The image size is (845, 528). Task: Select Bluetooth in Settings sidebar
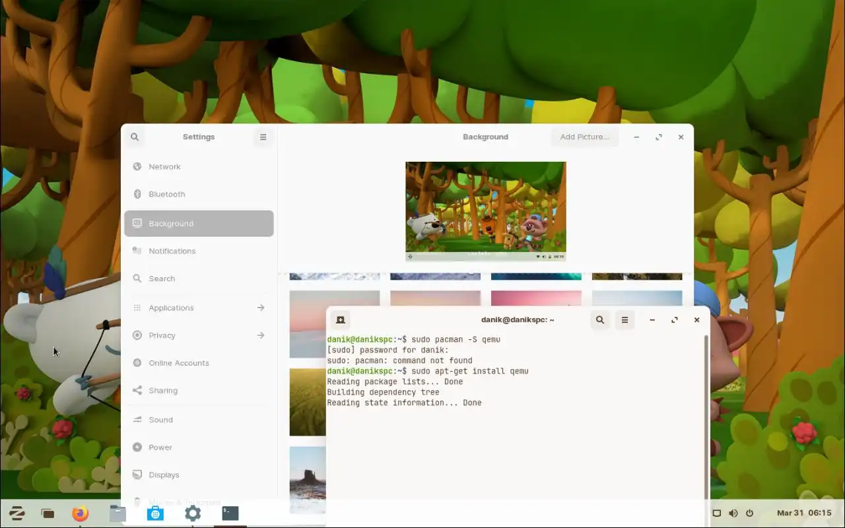(x=199, y=194)
